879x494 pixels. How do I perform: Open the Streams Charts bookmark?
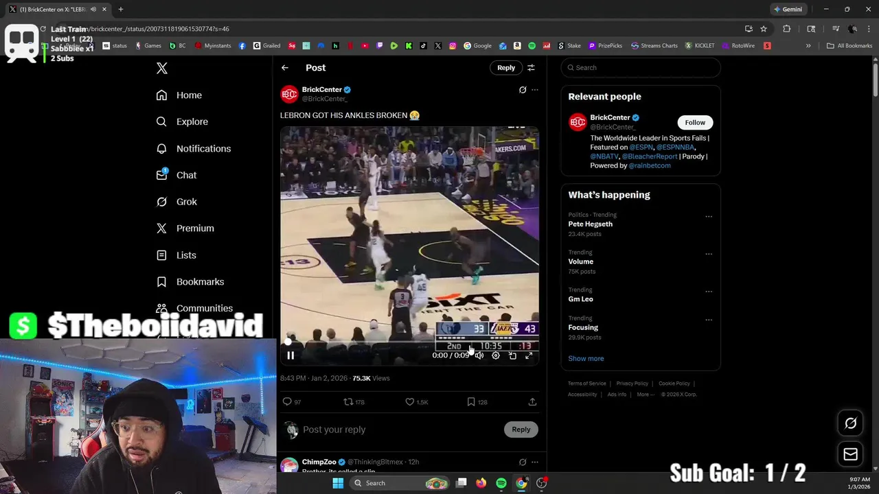(654, 46)
